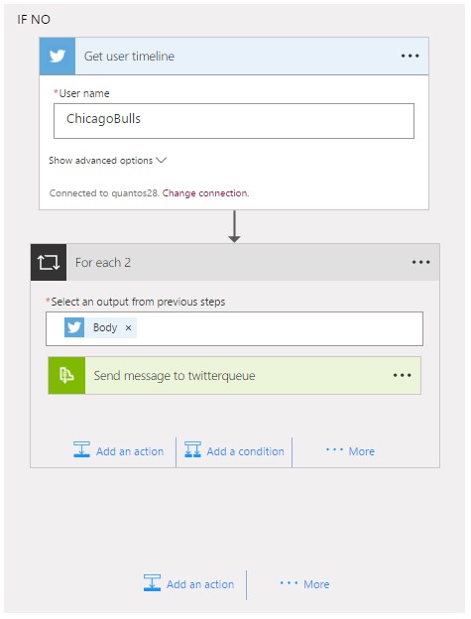Collapse the For each 2 header bar
This screenshot has height=619, width=471.
(237, 262)
